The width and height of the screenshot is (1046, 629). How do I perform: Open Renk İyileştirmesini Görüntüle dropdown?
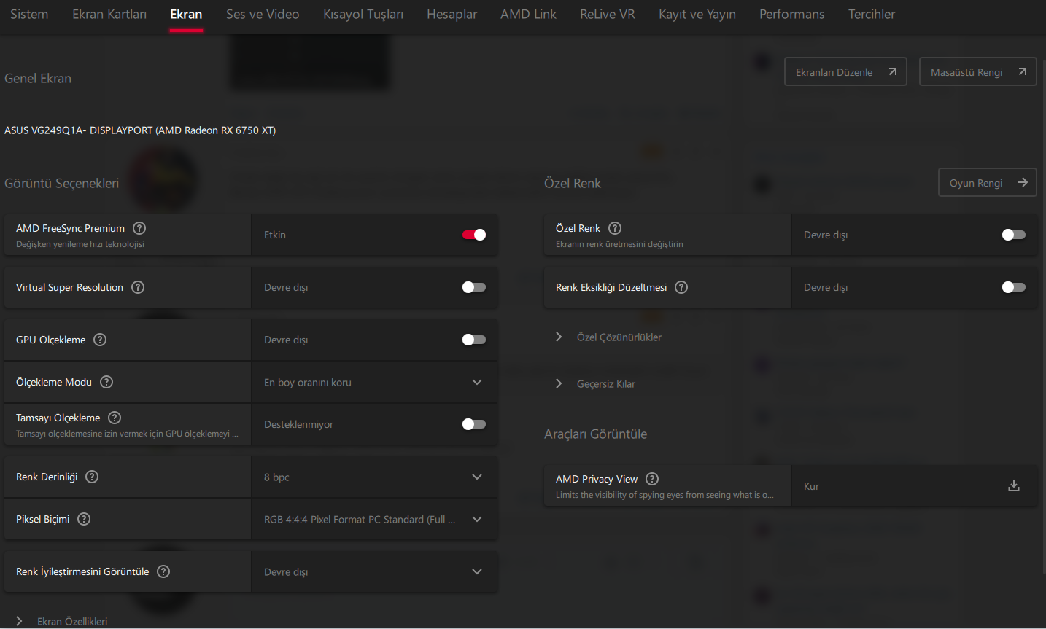[x=375, y=571]
